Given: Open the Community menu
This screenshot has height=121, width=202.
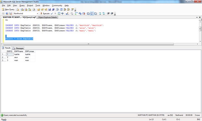Looking at the screenshot, I should click(x=57, y=5).
